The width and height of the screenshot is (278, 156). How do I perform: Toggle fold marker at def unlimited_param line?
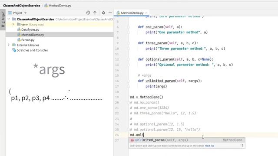pos(129,81)
